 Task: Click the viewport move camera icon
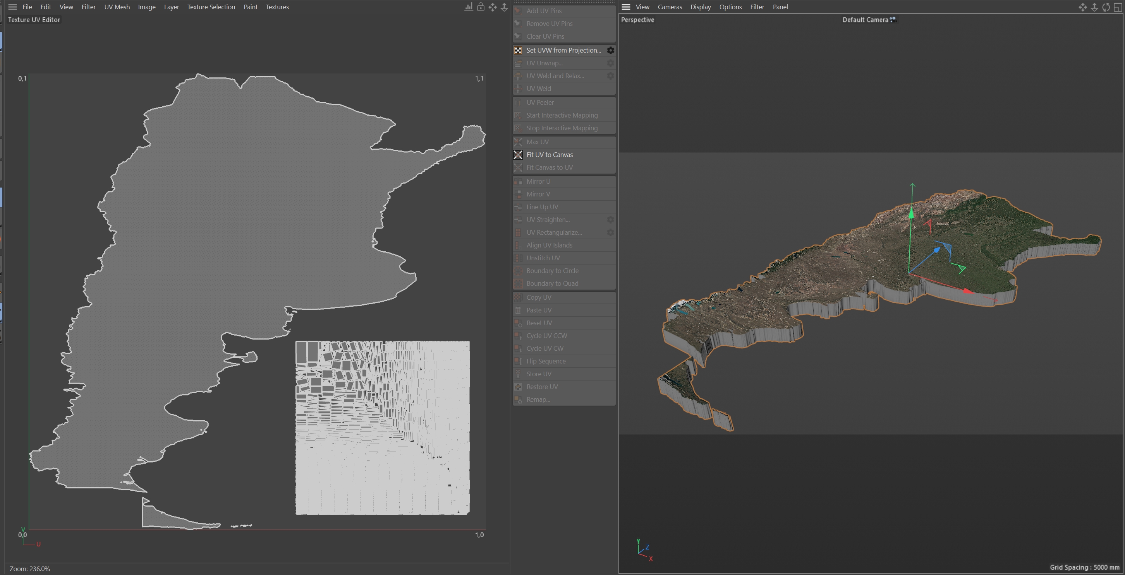click(x=1083, y=7)
